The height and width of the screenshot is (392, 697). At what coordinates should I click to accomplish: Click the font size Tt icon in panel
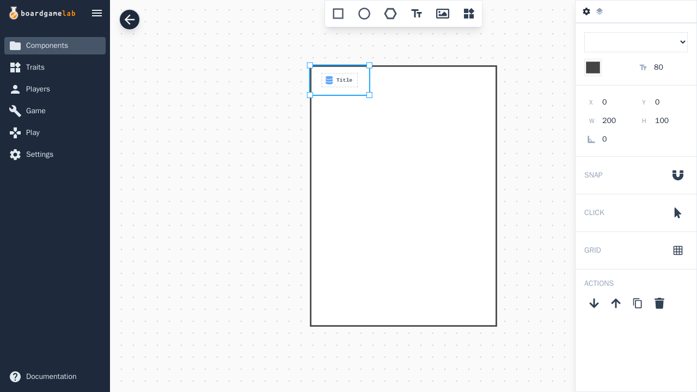click(643, 68)
